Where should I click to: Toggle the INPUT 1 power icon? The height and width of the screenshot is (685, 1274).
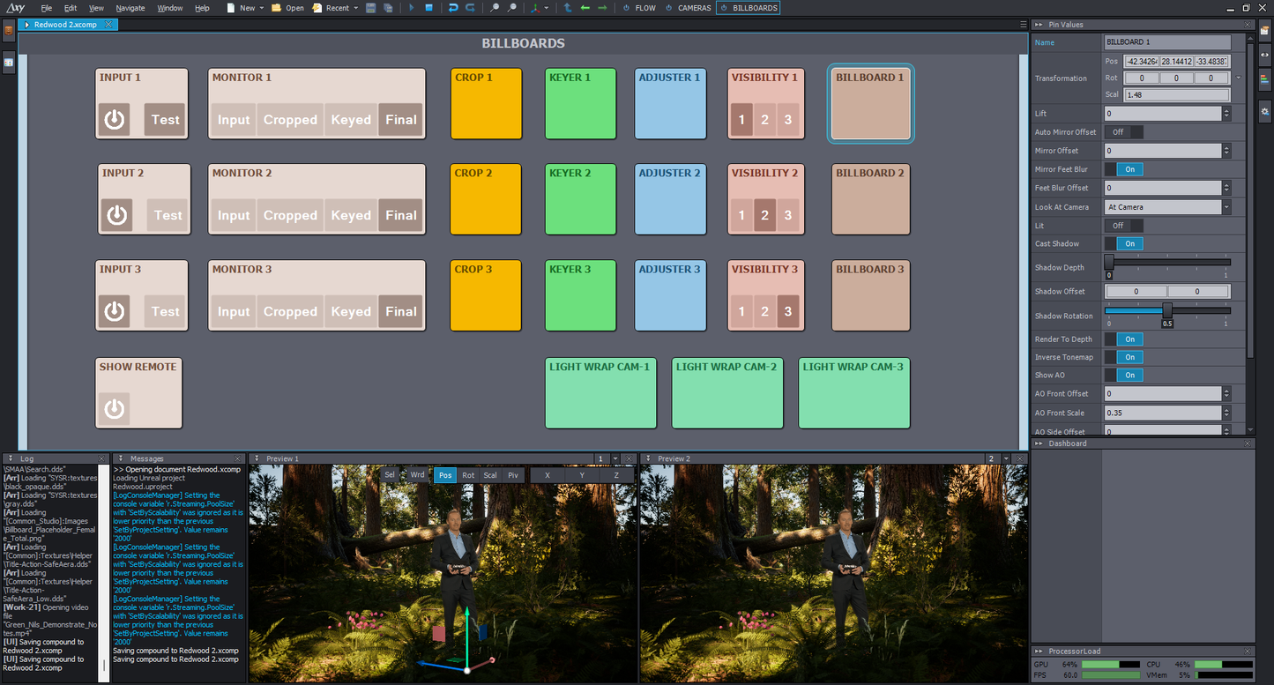[x=115, y=120]
